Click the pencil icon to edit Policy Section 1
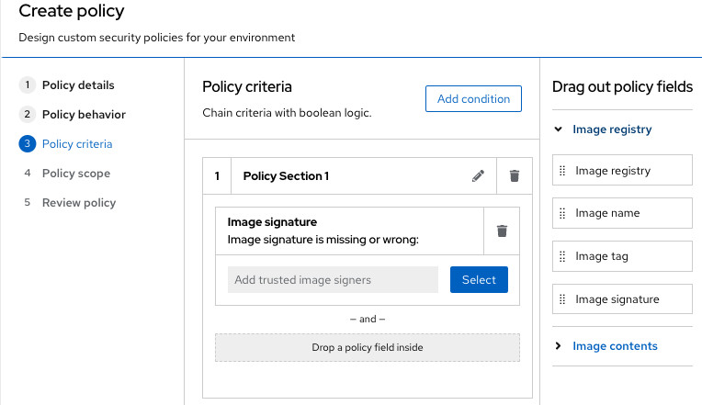Screen dimensions: 702x405 point(478,176)
